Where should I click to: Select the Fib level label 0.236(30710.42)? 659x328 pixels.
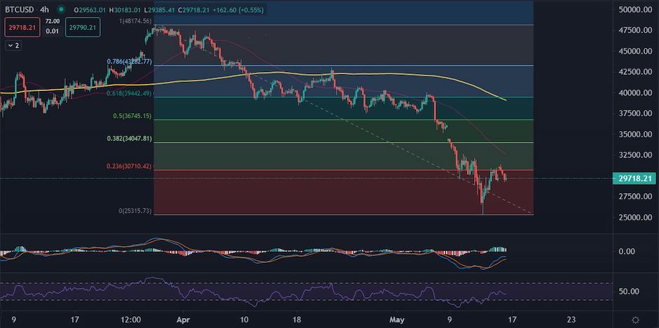coord(129,166)
